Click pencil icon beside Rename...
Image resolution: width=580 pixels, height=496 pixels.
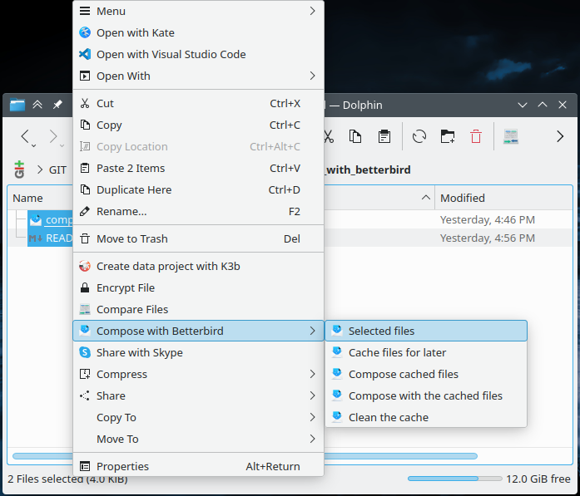[x=85, y=212]
